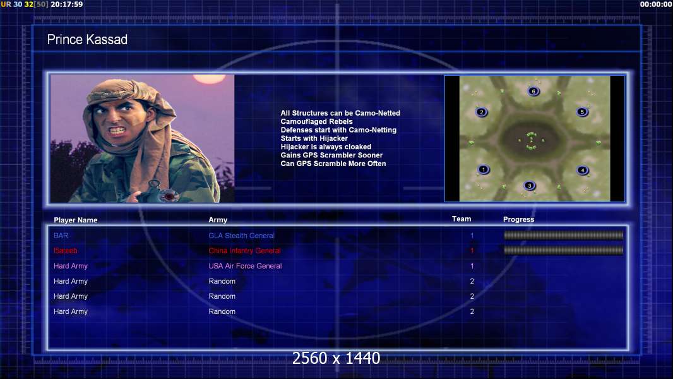Click 'Starts with Hijacker' line

(x=314, y=138)
